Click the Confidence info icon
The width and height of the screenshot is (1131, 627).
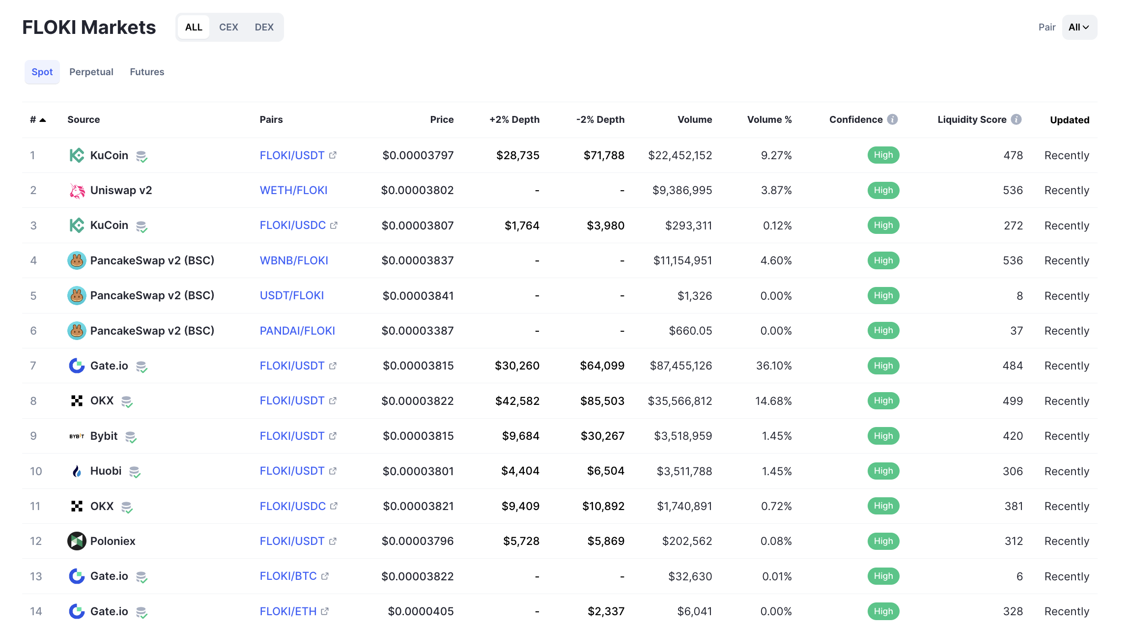[x=892, y=119]
